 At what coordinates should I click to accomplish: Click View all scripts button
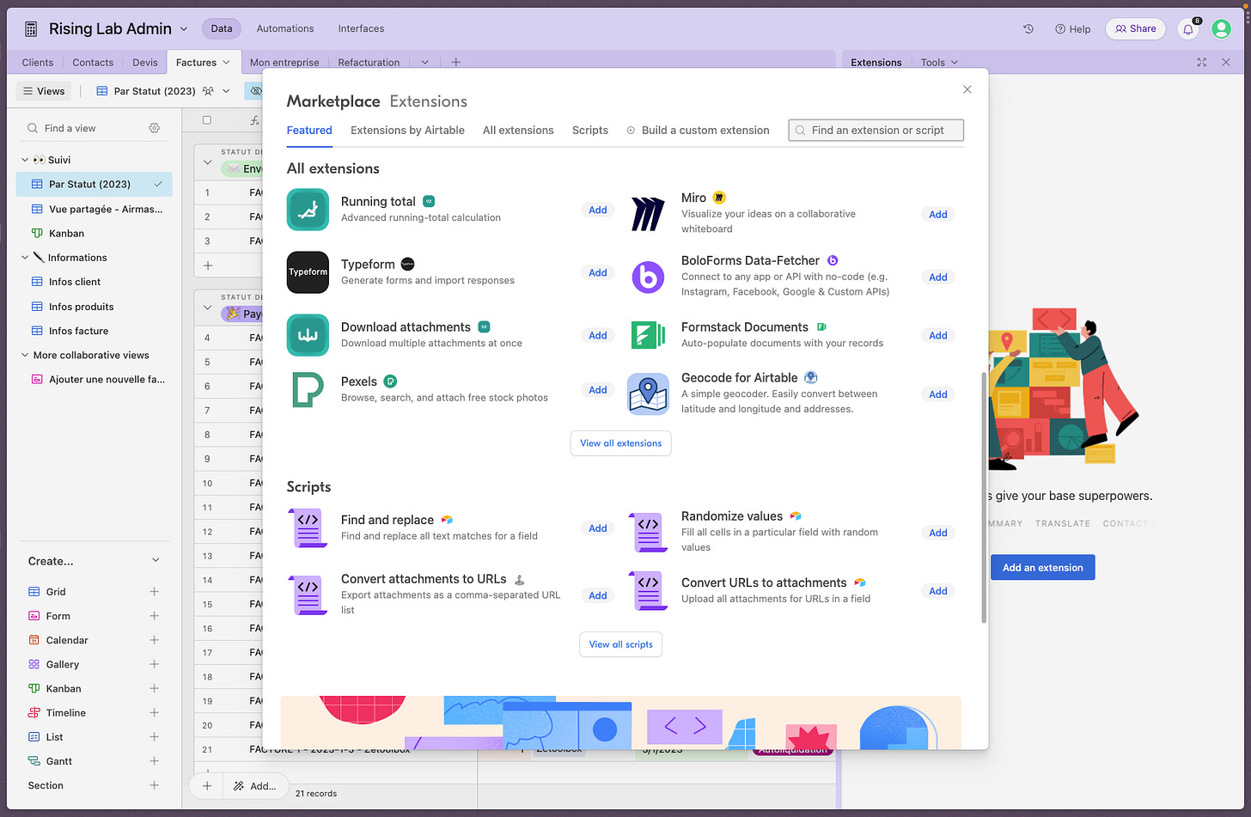(620, 644)
